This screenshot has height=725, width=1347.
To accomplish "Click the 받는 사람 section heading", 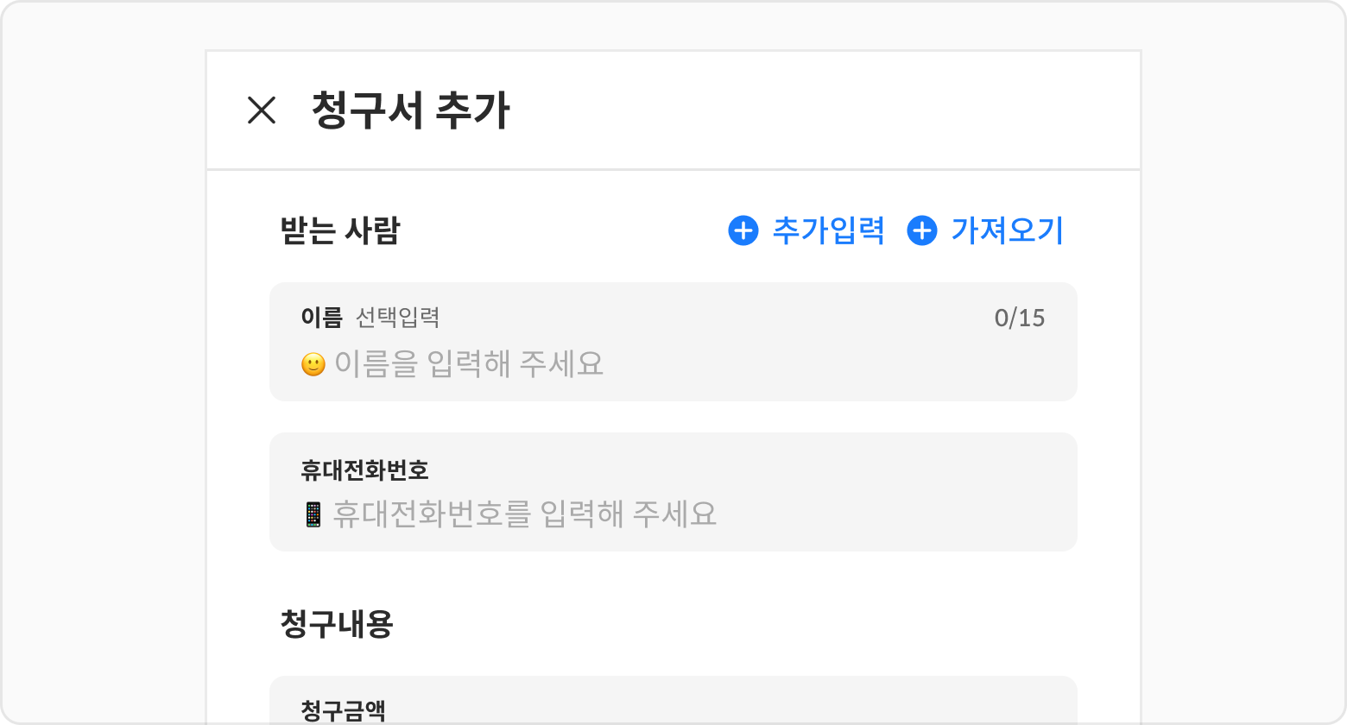I will [340, 230].
